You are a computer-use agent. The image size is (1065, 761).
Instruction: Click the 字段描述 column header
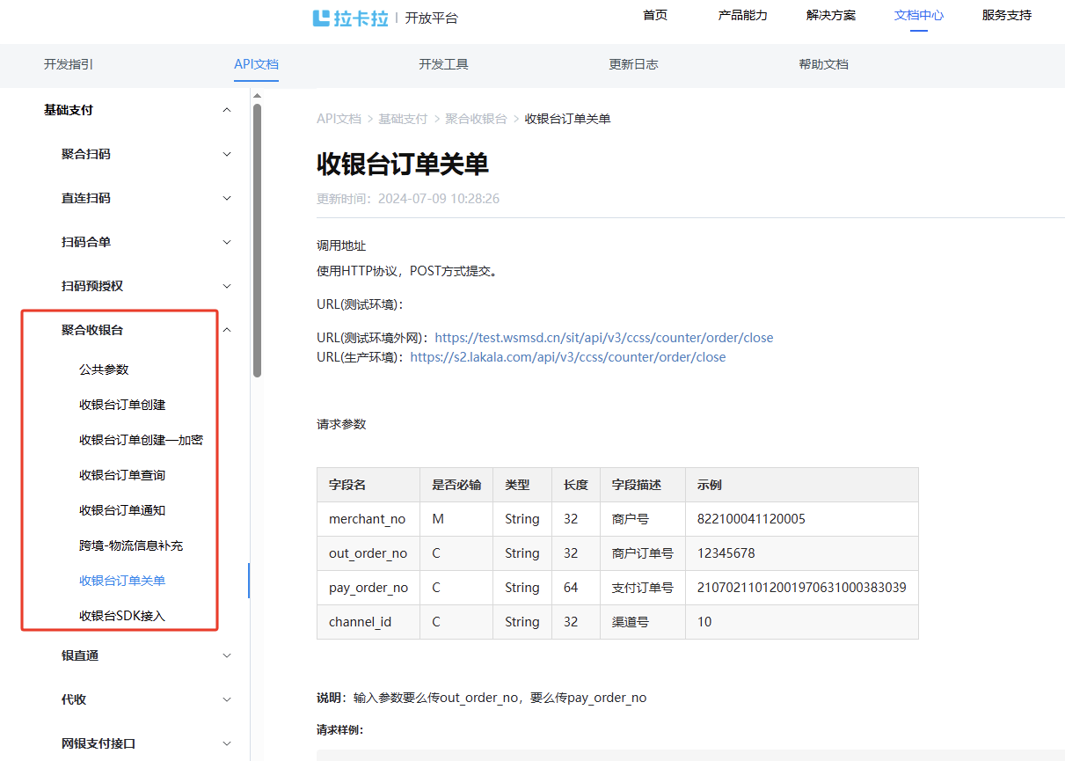[643, 485]
